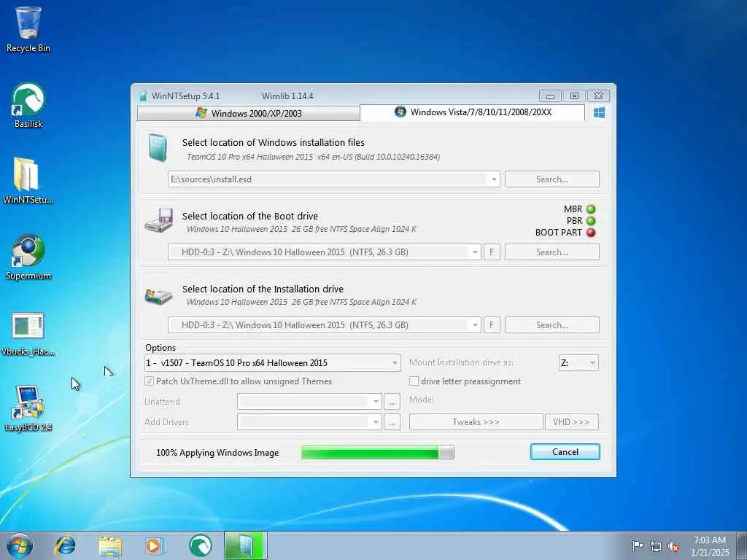Open the Action Center flag icon
This screenshot has height=560, width=747.
637,545
